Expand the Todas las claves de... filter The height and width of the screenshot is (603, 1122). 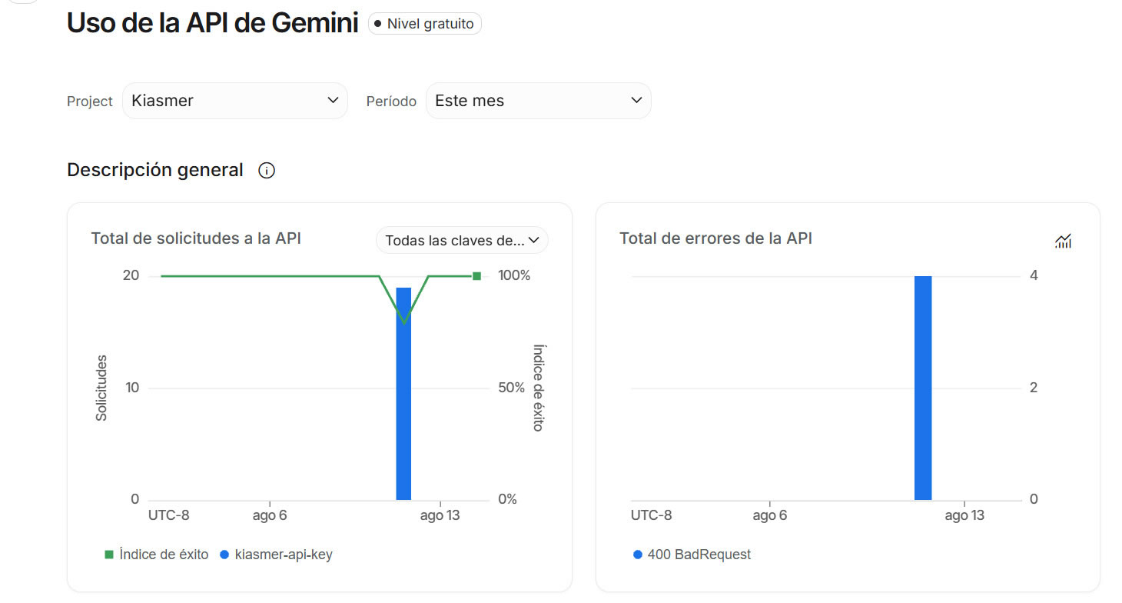point(463,241)
